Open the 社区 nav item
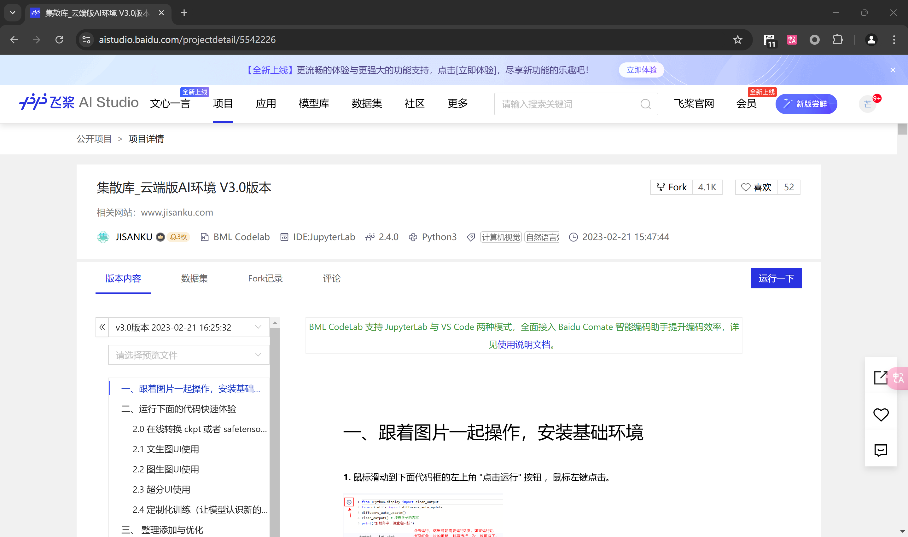The image size is (908, 537). 414,103
